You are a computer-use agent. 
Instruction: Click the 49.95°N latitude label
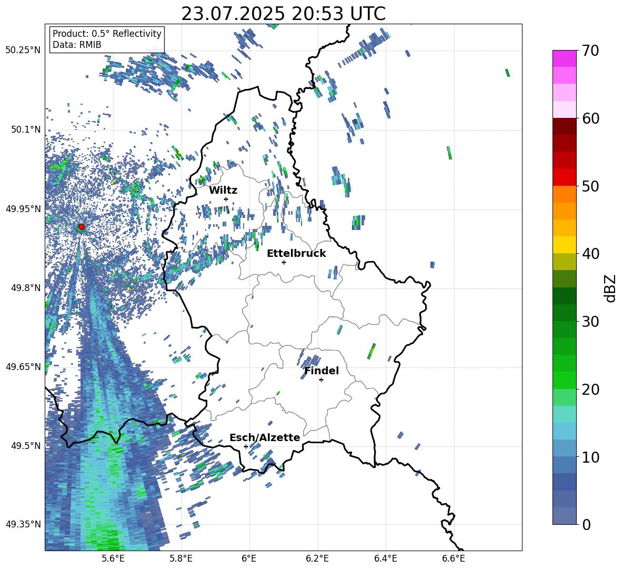pos(23,208)
